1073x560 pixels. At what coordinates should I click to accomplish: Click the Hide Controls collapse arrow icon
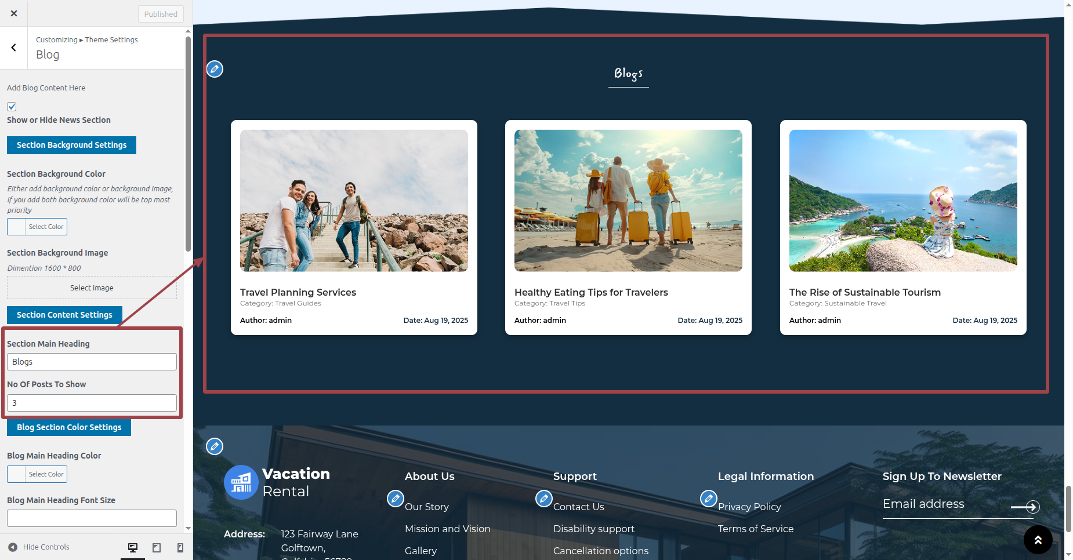click(x=13, y=547)
